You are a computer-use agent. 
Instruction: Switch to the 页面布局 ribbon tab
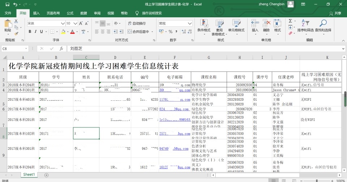click(53, 13)
